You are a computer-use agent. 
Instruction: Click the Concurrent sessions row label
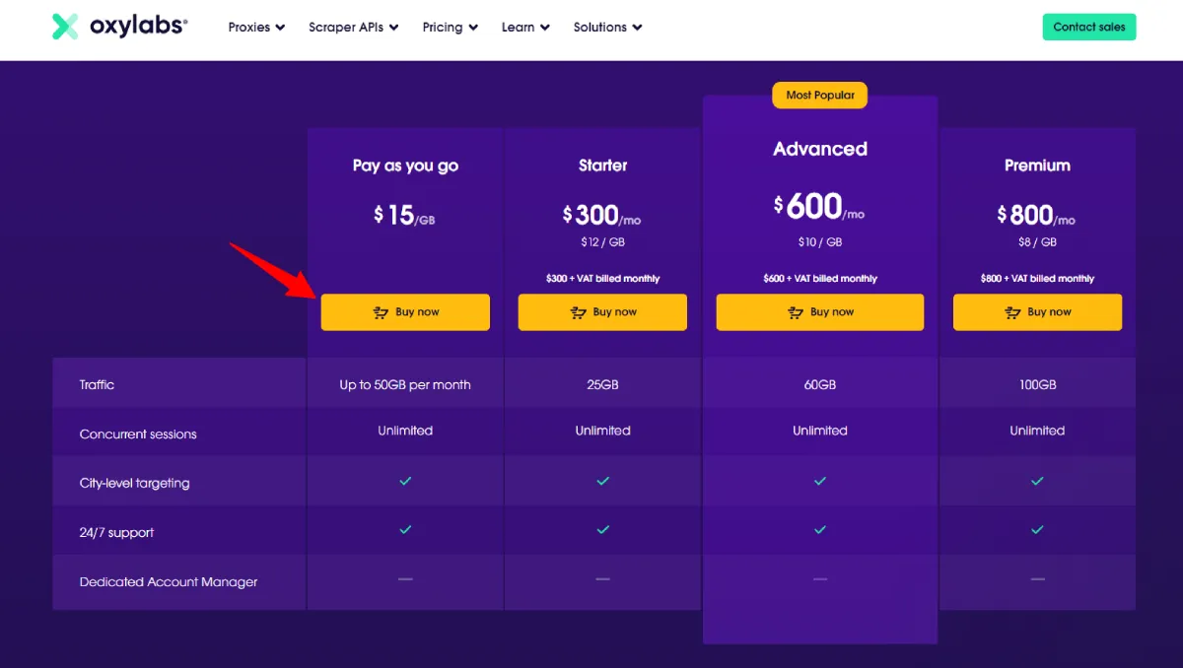(x=138, y=434)
